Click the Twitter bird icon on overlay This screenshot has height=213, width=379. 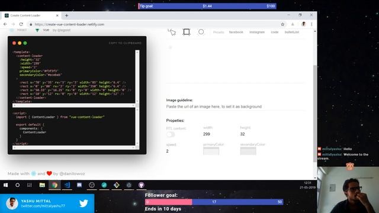83,204
